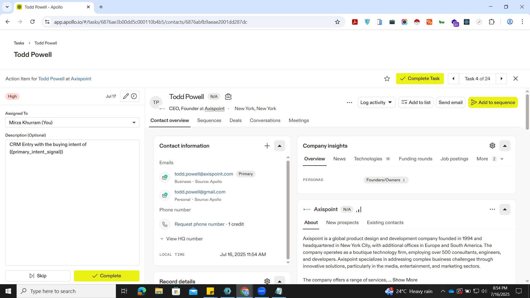
Task: Edit task with pencil icon
Action: [x=126, y=96]
